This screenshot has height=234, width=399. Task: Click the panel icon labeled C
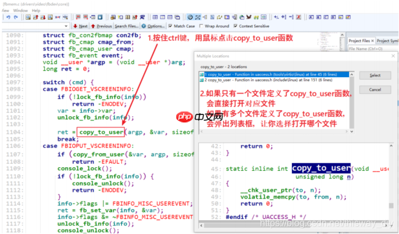pos(326,17)
